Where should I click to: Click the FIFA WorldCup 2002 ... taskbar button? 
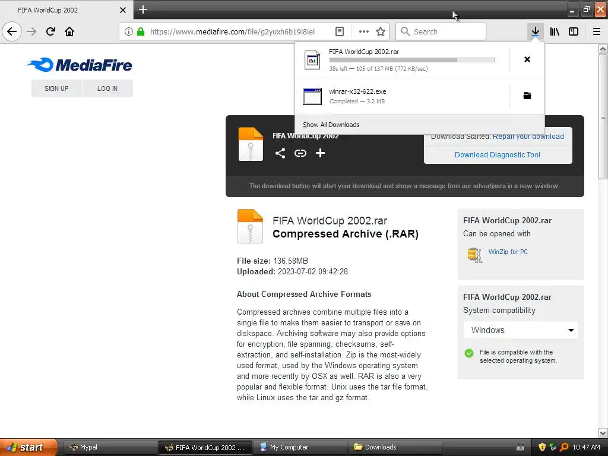[x=205, y=447]
